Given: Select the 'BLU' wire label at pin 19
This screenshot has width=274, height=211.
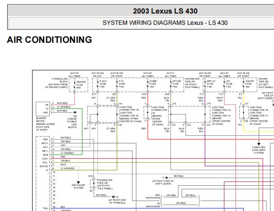Looking at the screenshot, I should coord(63,207).
